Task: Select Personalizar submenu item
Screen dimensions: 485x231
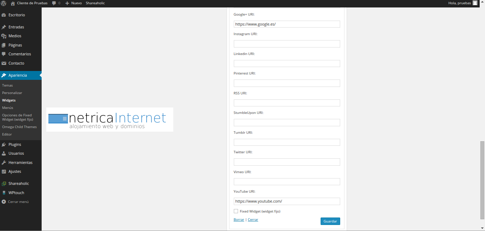Action: coord(12,93)
